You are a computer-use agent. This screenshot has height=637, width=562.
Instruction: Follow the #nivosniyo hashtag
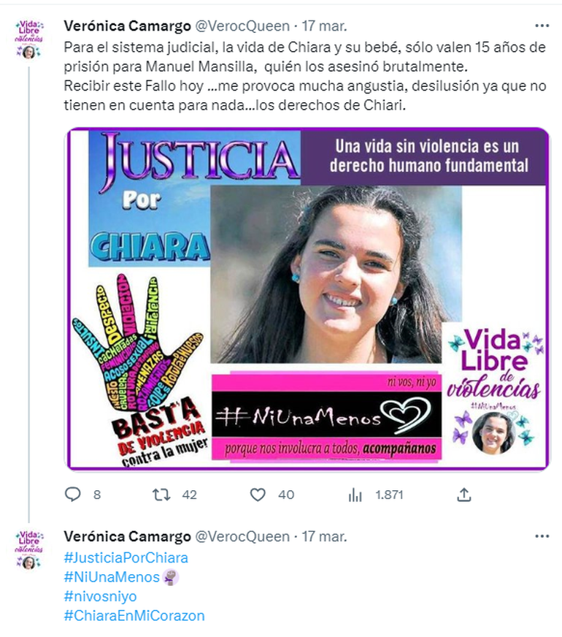[x=100, y=596]
